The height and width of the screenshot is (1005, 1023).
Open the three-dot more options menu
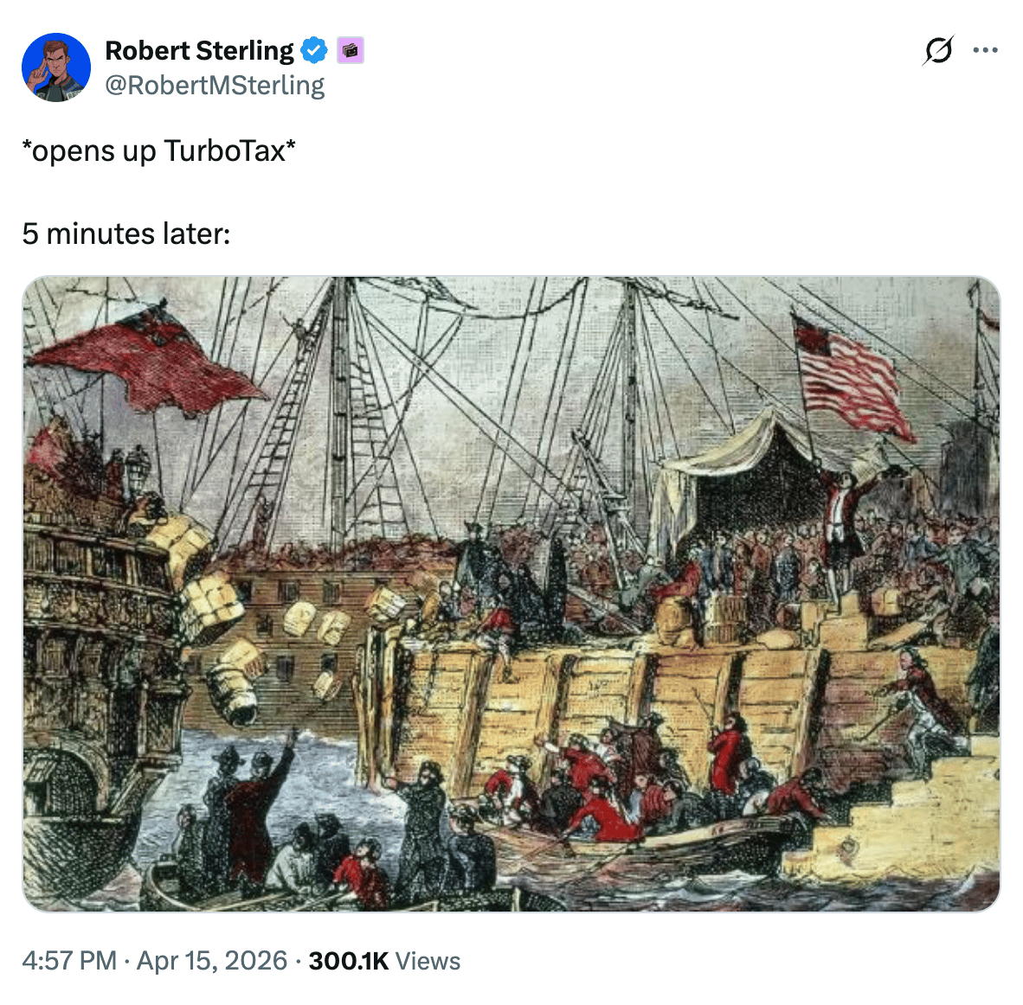pos(985,50)
